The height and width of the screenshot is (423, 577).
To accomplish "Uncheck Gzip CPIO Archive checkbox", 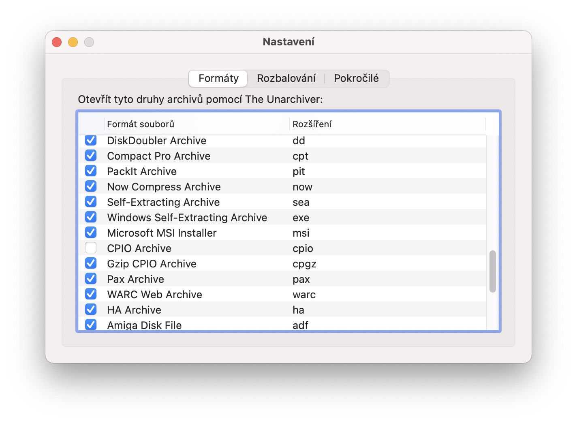I will click(x=91, y=263).
